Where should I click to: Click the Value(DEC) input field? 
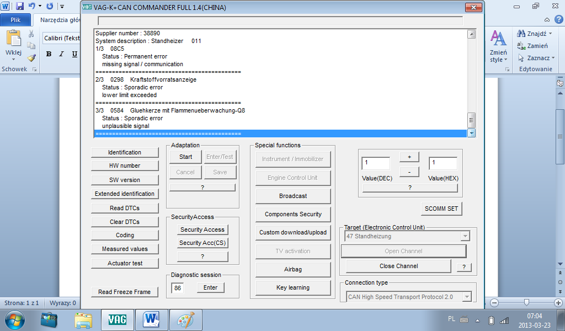[376, 163]
